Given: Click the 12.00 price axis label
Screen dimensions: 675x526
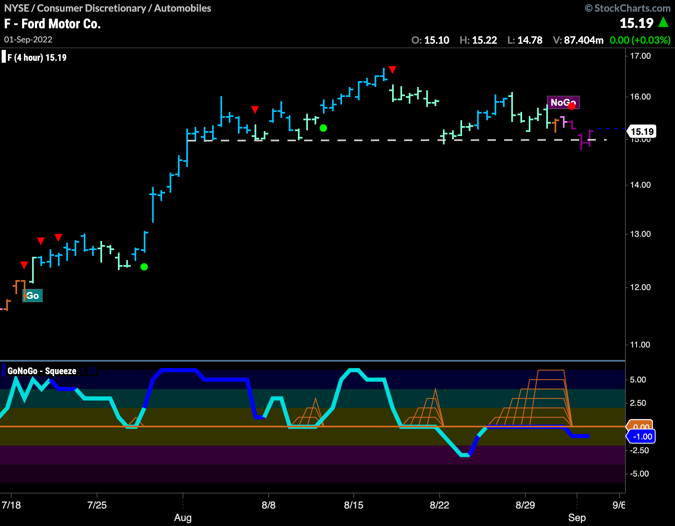Looking at the screenshot, I should click(640, 287).
